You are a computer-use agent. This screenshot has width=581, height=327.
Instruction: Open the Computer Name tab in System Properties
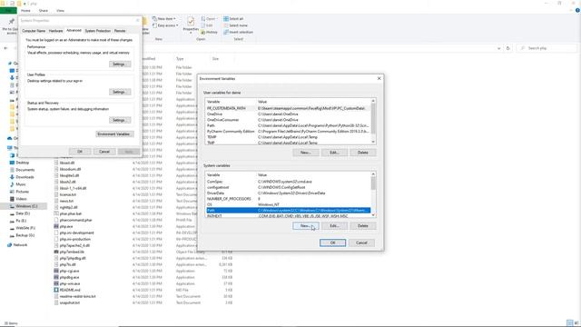click(x=34, y=31)
